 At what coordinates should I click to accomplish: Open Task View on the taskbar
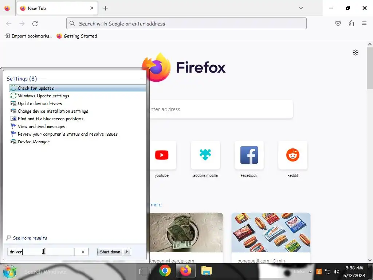[145, 271]
